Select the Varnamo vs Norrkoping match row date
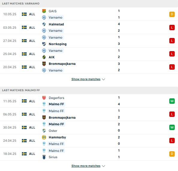The width and height of the screenshot is (178, 171). point(10,41)
